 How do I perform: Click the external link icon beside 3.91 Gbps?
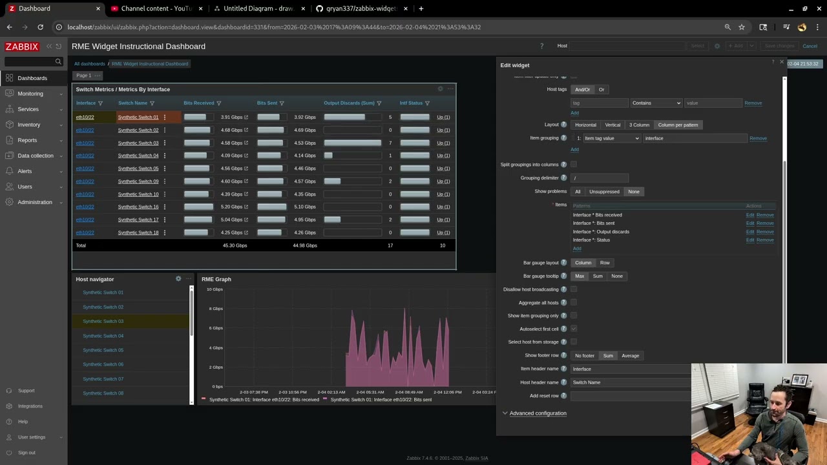coord(246,117)
